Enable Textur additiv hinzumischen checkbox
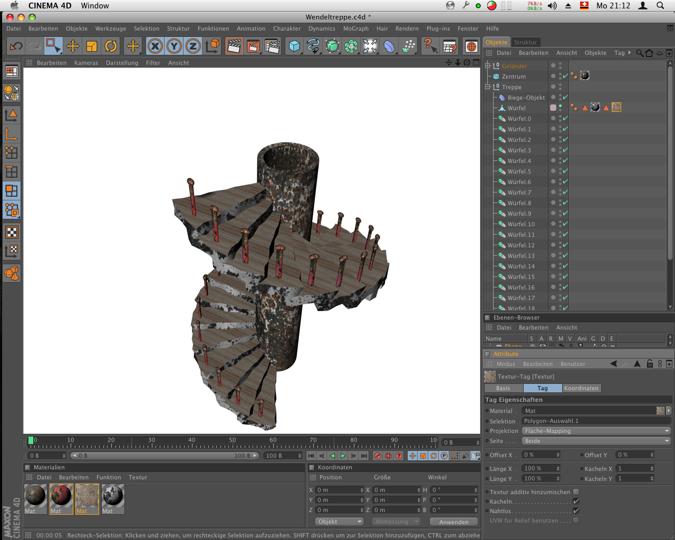The width and height of the screenshot is (675, 540). pos(576,492)
